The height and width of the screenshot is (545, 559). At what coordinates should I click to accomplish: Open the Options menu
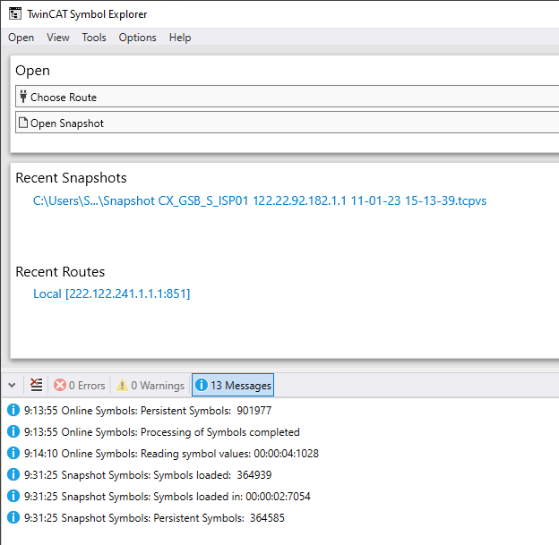137,38
